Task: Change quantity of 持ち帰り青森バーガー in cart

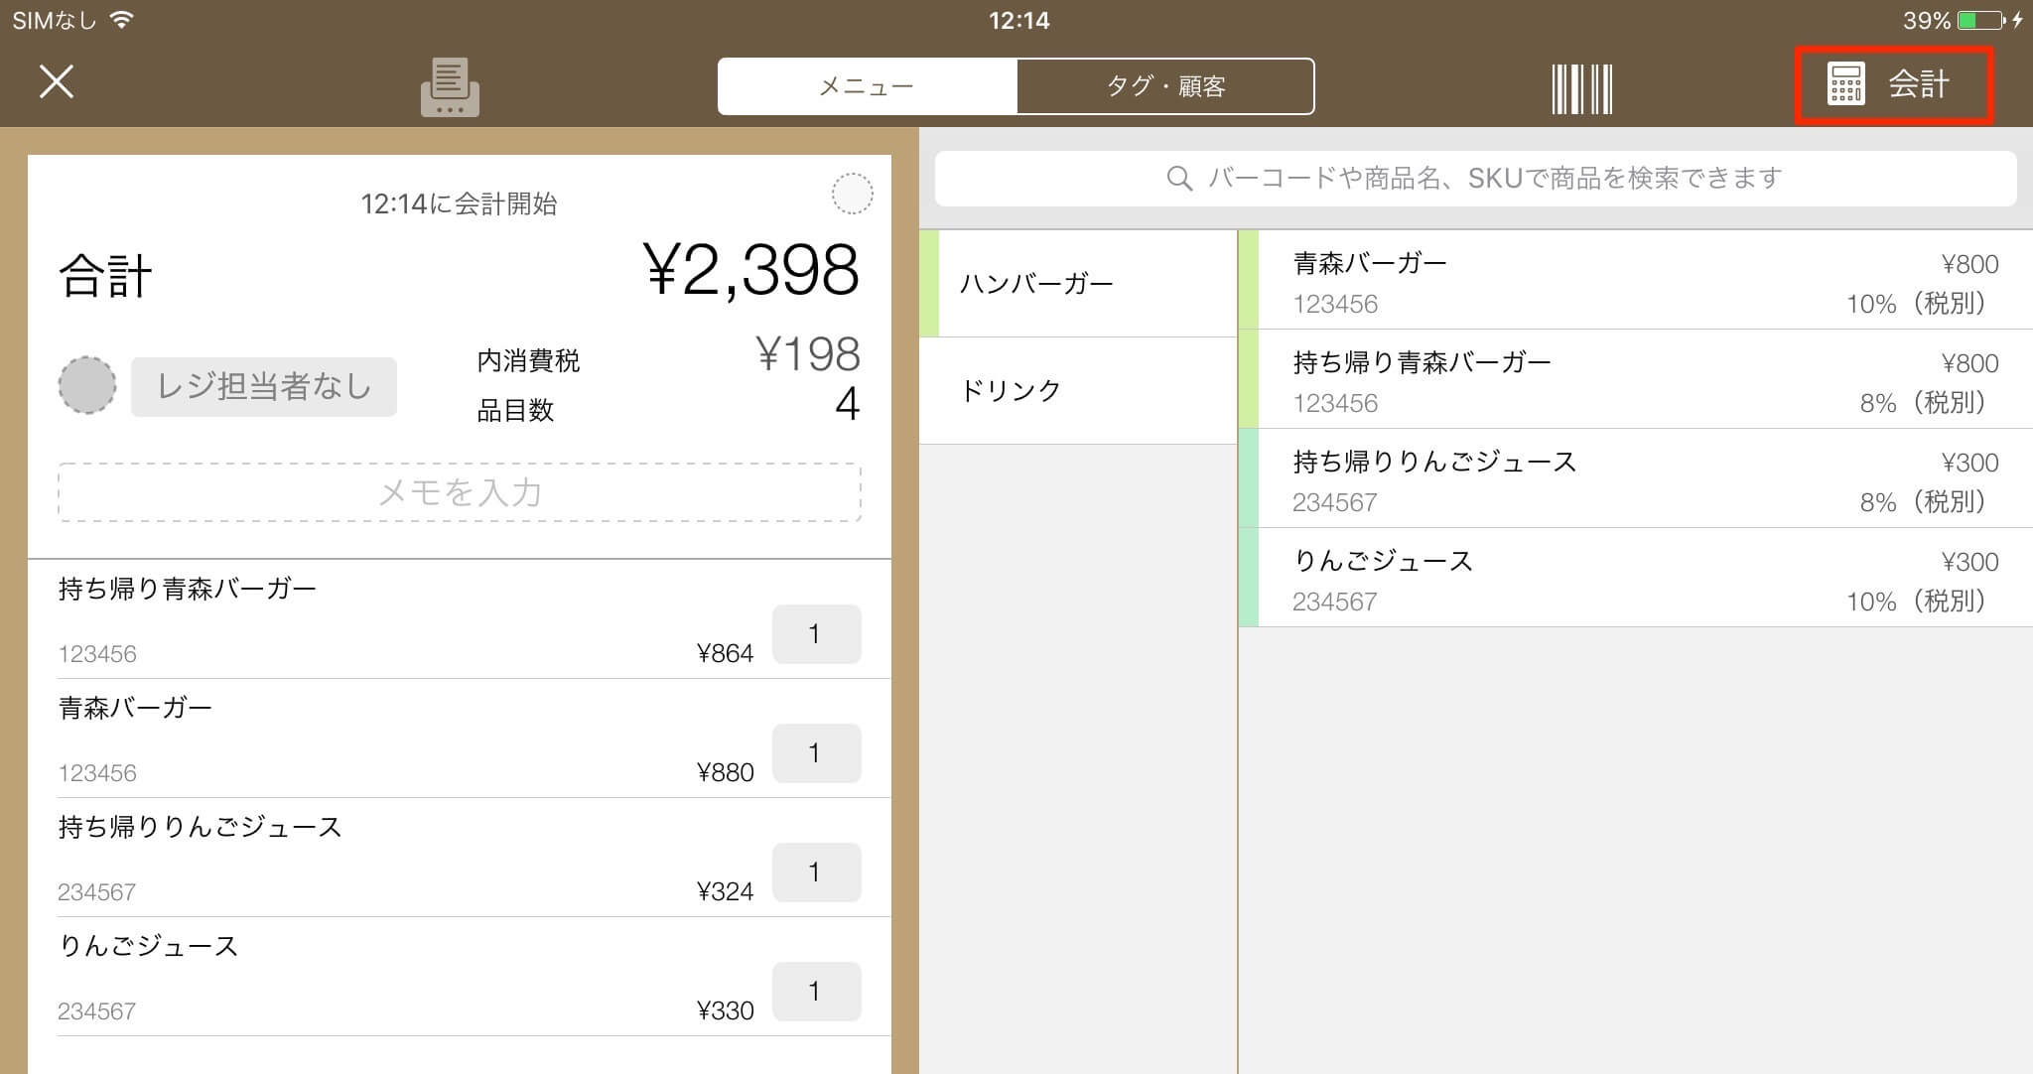Action: [816, 634]
